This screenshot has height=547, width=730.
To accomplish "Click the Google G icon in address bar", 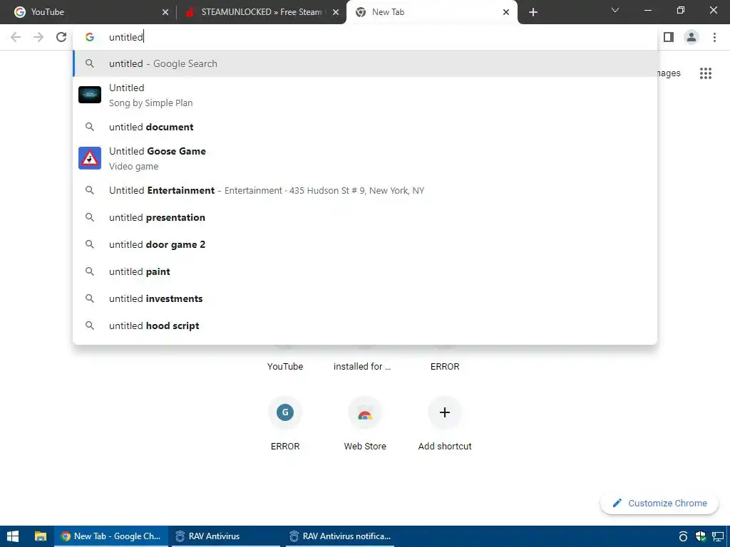I will [x=90, y=37].
